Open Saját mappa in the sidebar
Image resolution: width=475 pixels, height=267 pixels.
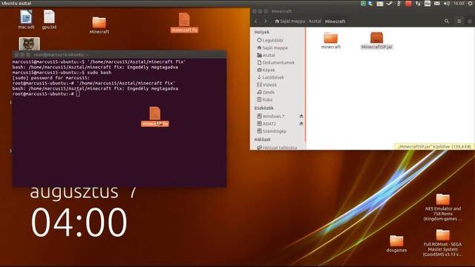272,47
